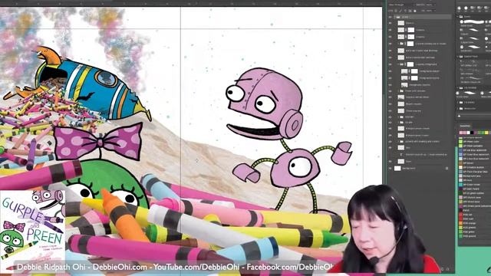
Task: Select the text layer's T icon
Action: point(401,154)
